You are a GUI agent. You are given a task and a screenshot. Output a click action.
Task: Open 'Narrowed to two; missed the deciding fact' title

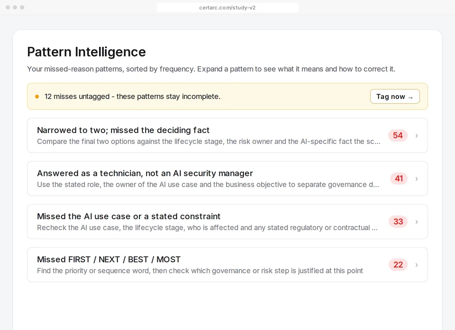[x=123, y=130]
